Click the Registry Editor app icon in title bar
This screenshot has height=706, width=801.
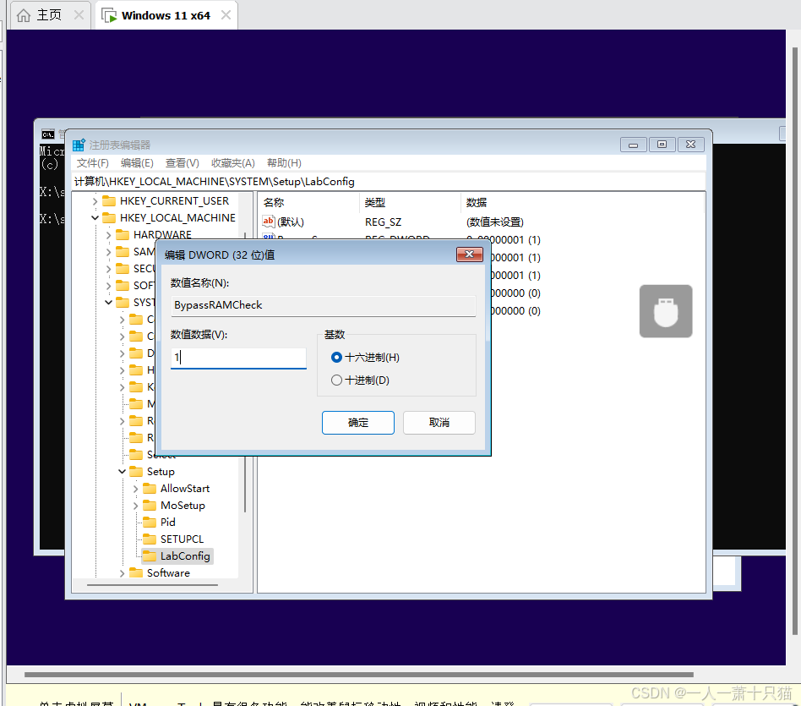(79, 145)
